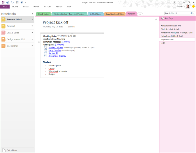The height and width of the screenshot is (153, 196).
Task: Expand the Personal (Web) notebook chevron
Action: click(x=32, y=19)
